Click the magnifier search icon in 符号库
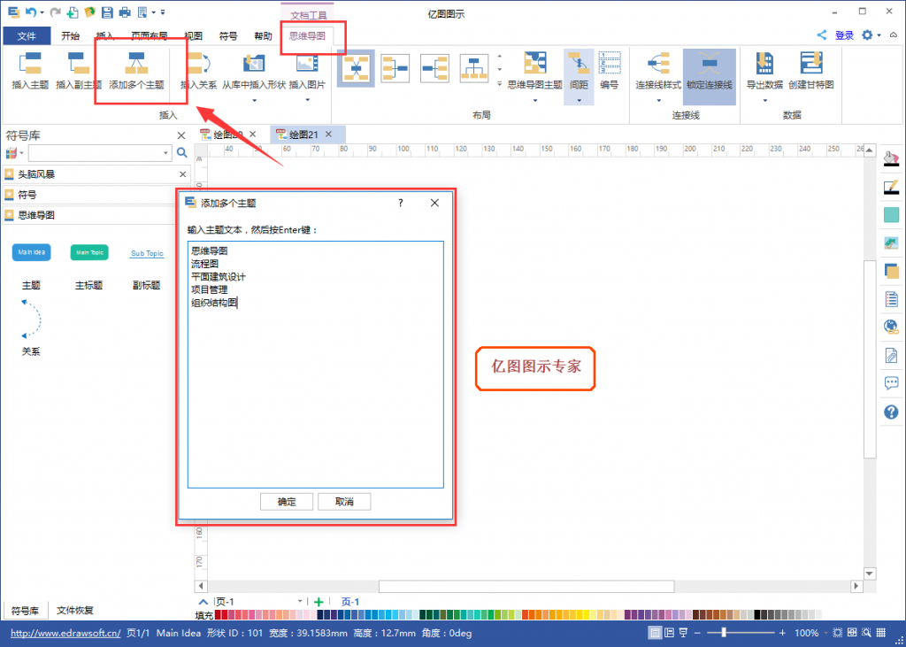Image resolution: width=906 pixels, height=647 pixels. 182,152
